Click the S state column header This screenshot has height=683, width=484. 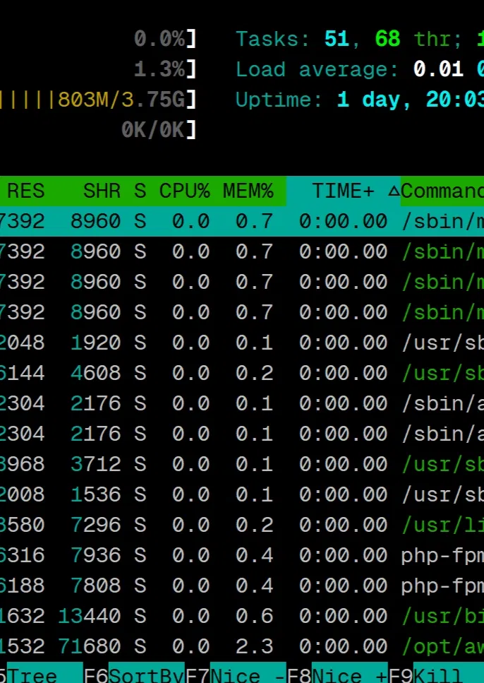coord(140,191)
